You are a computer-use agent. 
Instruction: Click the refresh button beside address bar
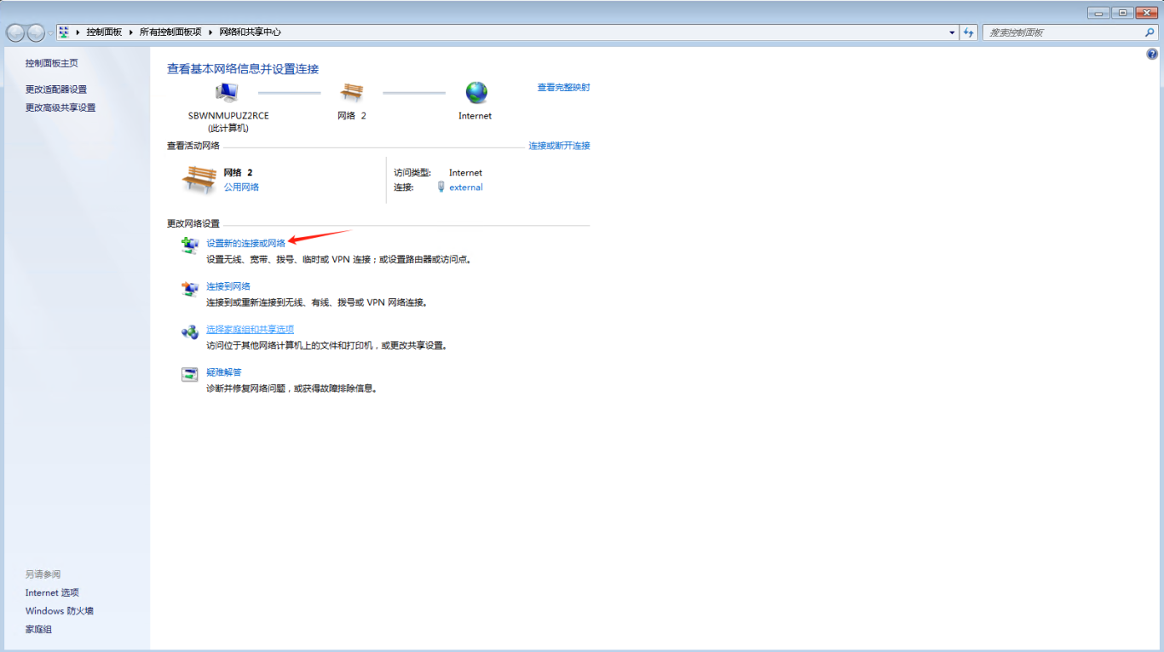968,32
